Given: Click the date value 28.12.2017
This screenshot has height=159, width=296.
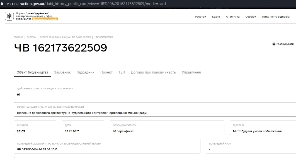Looking at the screenshot, I should point(72,131).
